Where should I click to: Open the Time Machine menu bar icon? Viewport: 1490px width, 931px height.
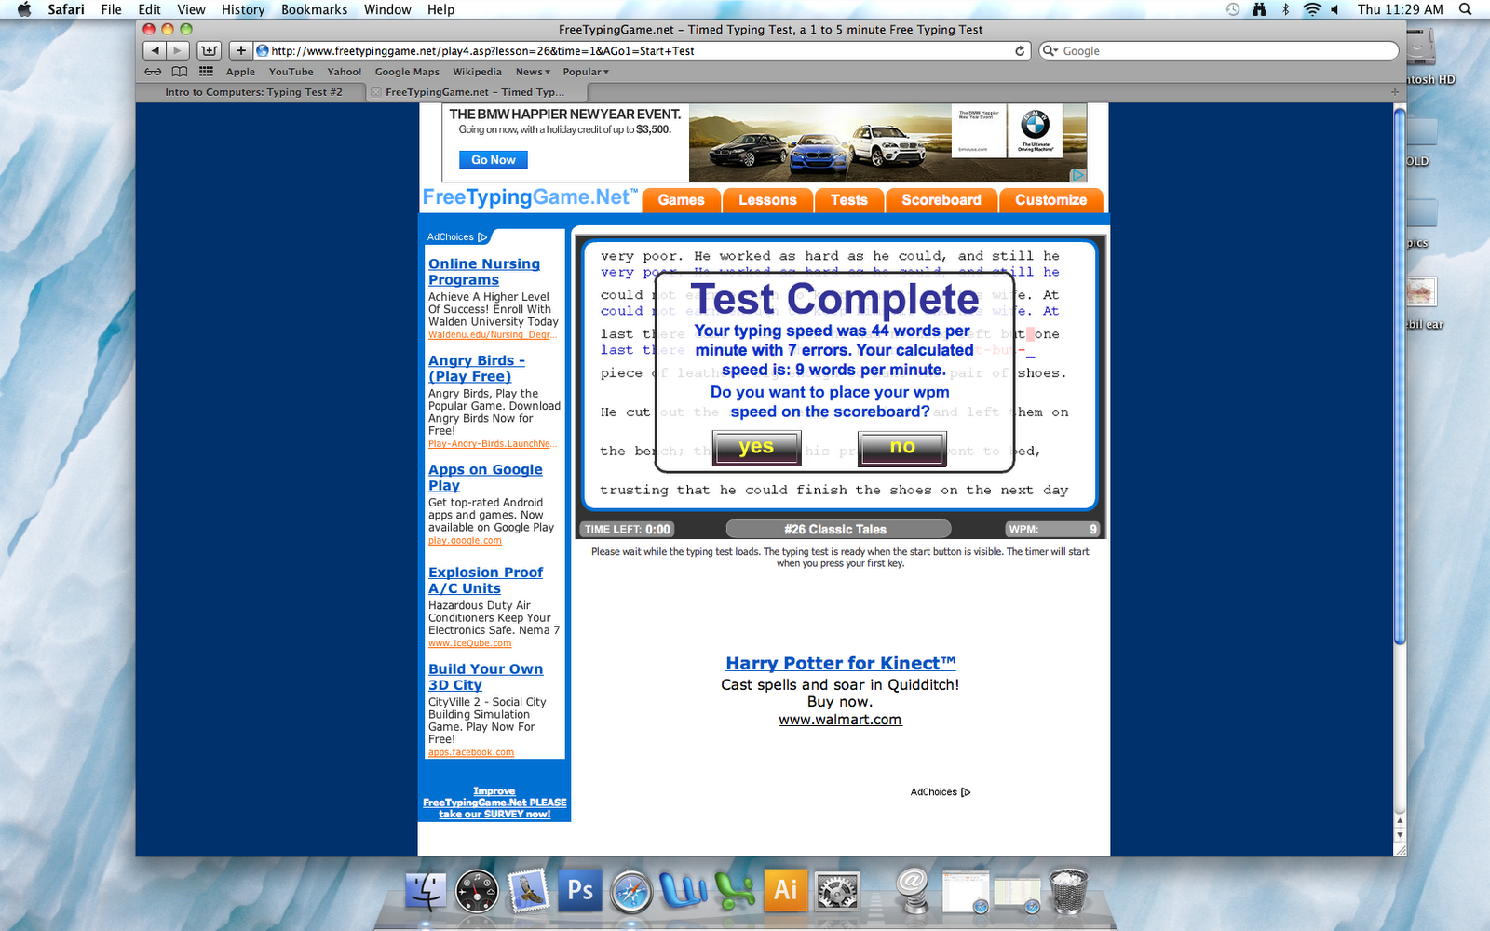pyautogui.click(x=1232, y=9)
